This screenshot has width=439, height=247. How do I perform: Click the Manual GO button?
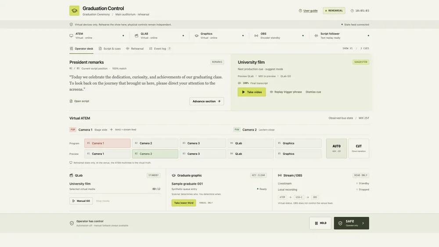click(81, 201)
